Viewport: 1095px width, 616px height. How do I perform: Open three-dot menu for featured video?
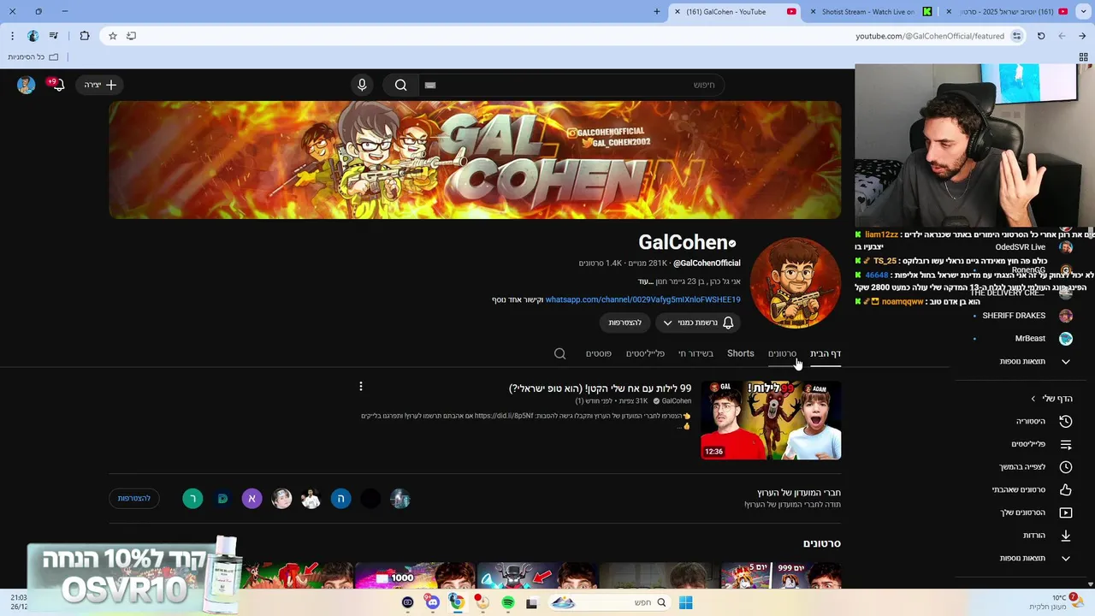361,387
